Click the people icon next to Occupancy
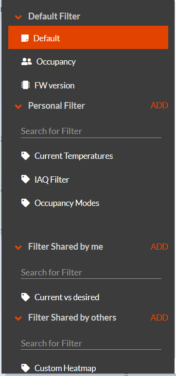 [26, 62]
